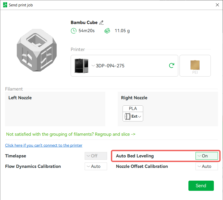The height and width of the screenshot is (200, 223).
Task: Rename the model using the pencil icon
Action: [x=101, y=22]
